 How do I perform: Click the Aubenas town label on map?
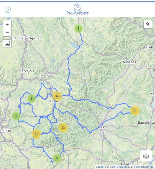(129, 62)
